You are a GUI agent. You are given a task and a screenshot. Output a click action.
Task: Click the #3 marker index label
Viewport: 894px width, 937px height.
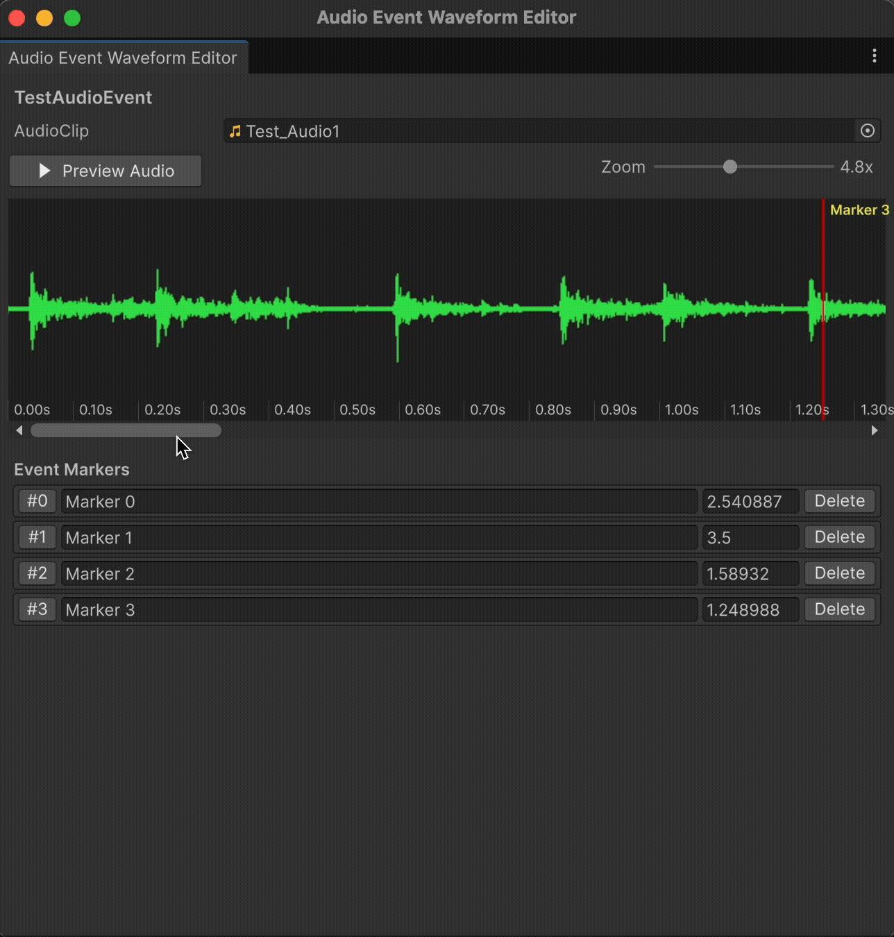pos(37,609)
